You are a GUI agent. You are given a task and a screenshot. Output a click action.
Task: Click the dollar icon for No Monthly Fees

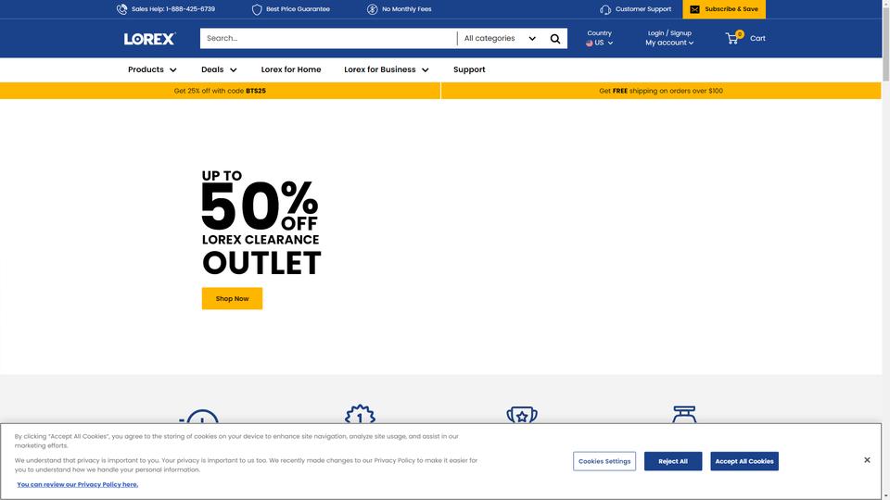point(373,9)
